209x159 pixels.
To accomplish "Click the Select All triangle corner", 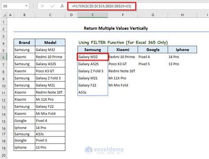I will (x=4, y=15).
